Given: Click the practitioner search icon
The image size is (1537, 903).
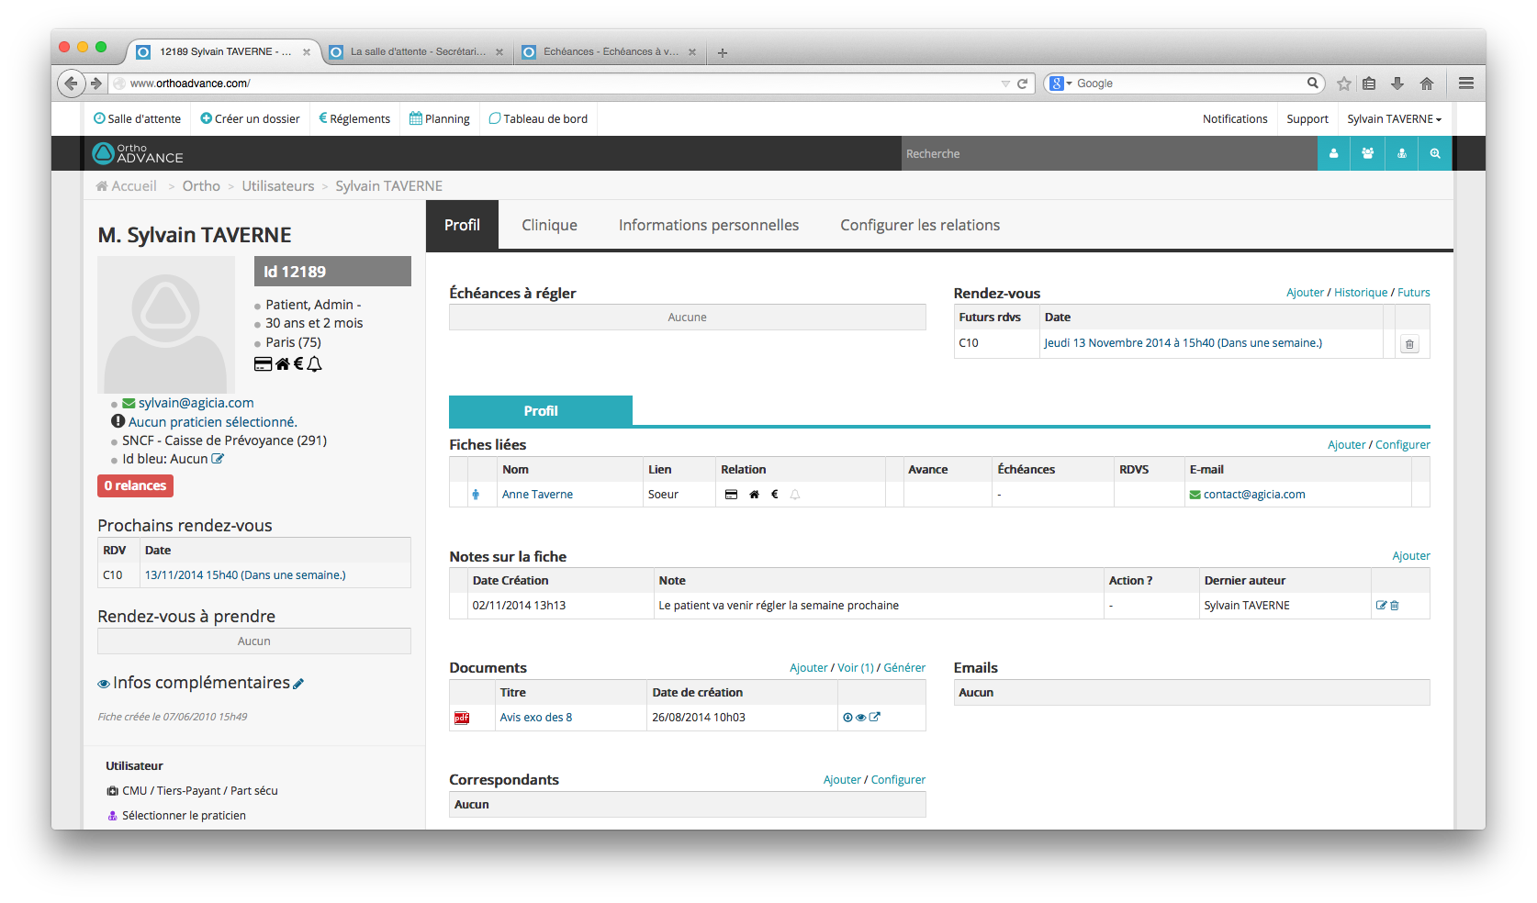Looking at the screenshot, I should pyautogui.click(x=1401, y=154).
